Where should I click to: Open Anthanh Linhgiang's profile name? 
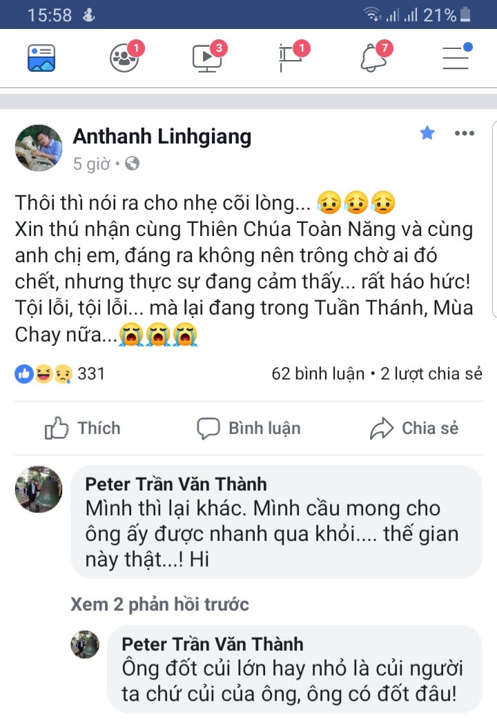click(x=162, y=137)
